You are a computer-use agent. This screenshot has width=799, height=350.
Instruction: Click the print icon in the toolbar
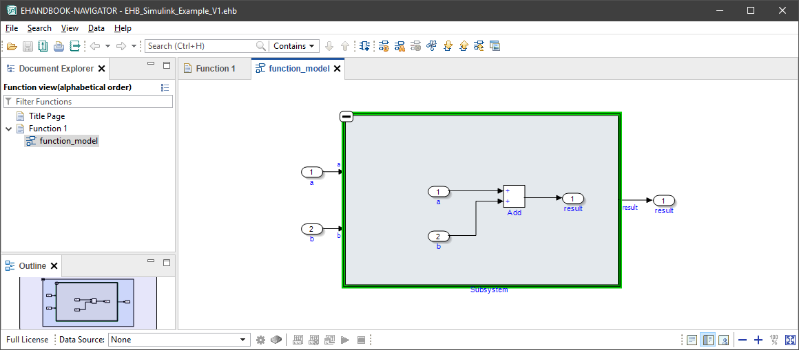pos(59,46)
